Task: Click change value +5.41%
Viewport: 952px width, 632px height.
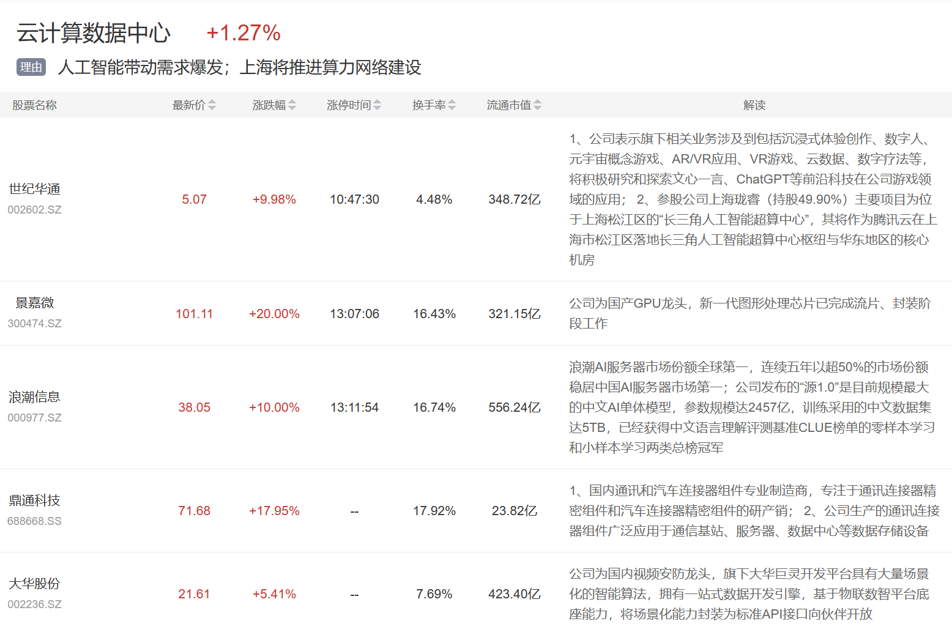Action: (274, 594)
